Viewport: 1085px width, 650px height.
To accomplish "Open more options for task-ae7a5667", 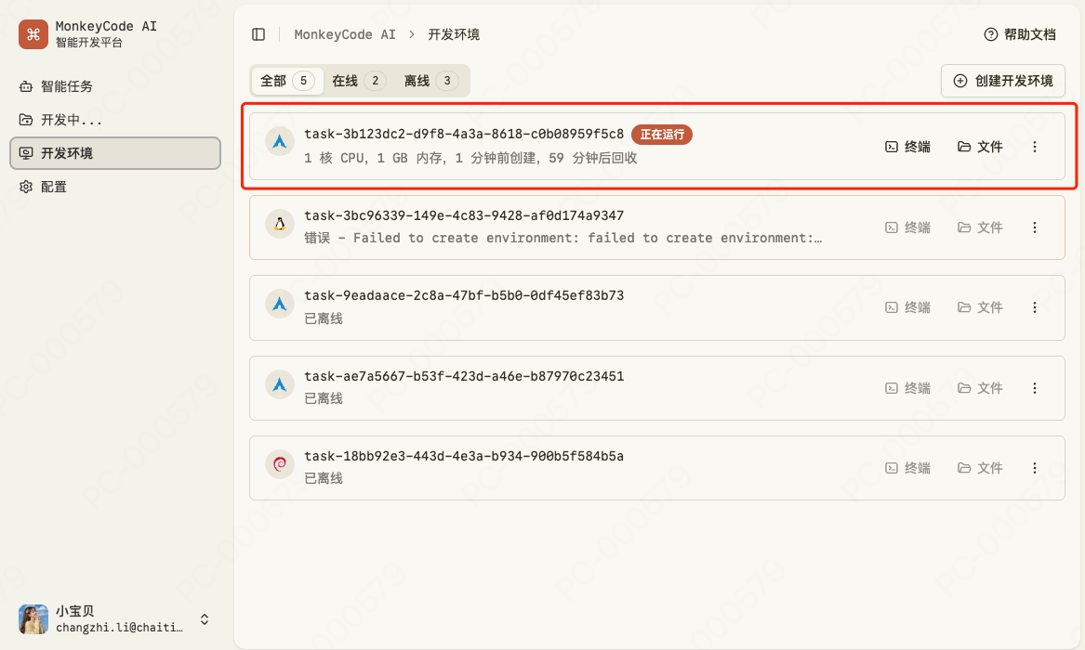I will click(x=1035, y=388).
